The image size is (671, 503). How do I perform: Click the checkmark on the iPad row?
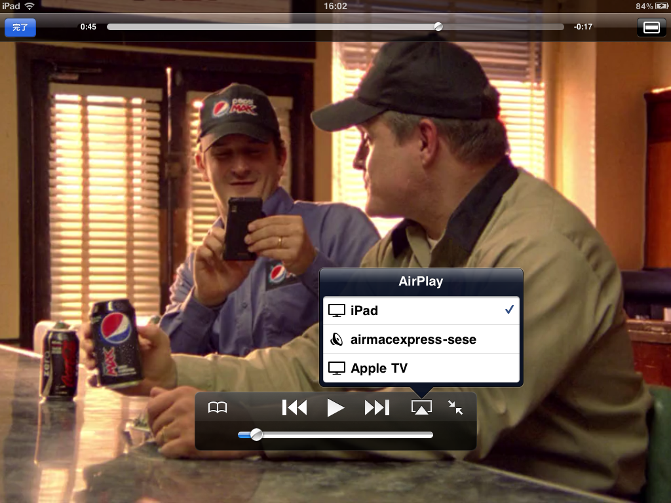509,309
